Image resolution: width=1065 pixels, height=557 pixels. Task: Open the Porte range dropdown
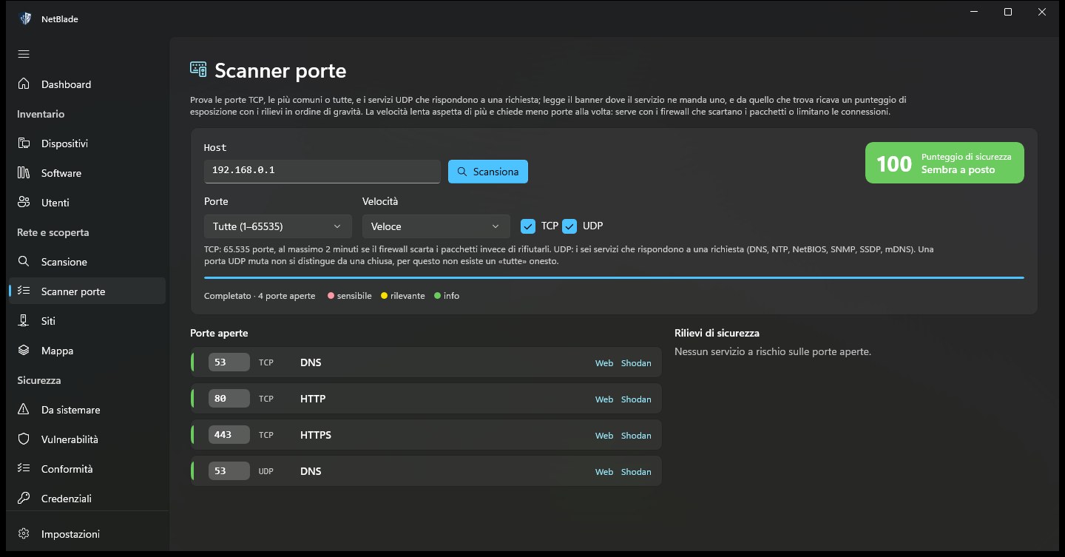(278, 226)
